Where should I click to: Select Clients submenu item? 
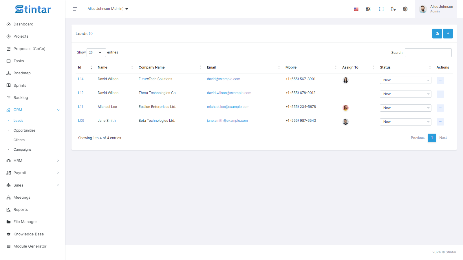pyautogui.click(x=19, y=140)
